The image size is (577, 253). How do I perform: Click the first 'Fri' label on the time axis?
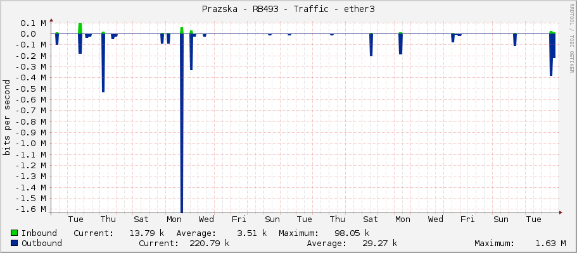239,219
